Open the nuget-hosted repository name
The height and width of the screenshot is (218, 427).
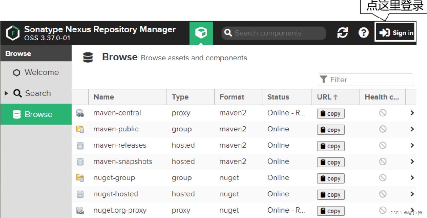click(116, 194)
